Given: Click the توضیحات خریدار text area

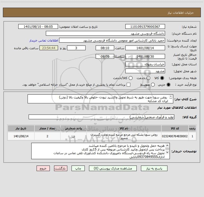Looking at the screenshot, I should [100, 151].
